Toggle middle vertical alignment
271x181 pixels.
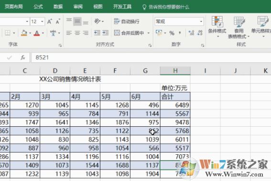point(77,21)
